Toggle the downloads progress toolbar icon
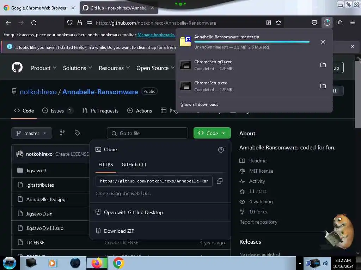Screen dimensions: 361x270 (x=327, y=22)
